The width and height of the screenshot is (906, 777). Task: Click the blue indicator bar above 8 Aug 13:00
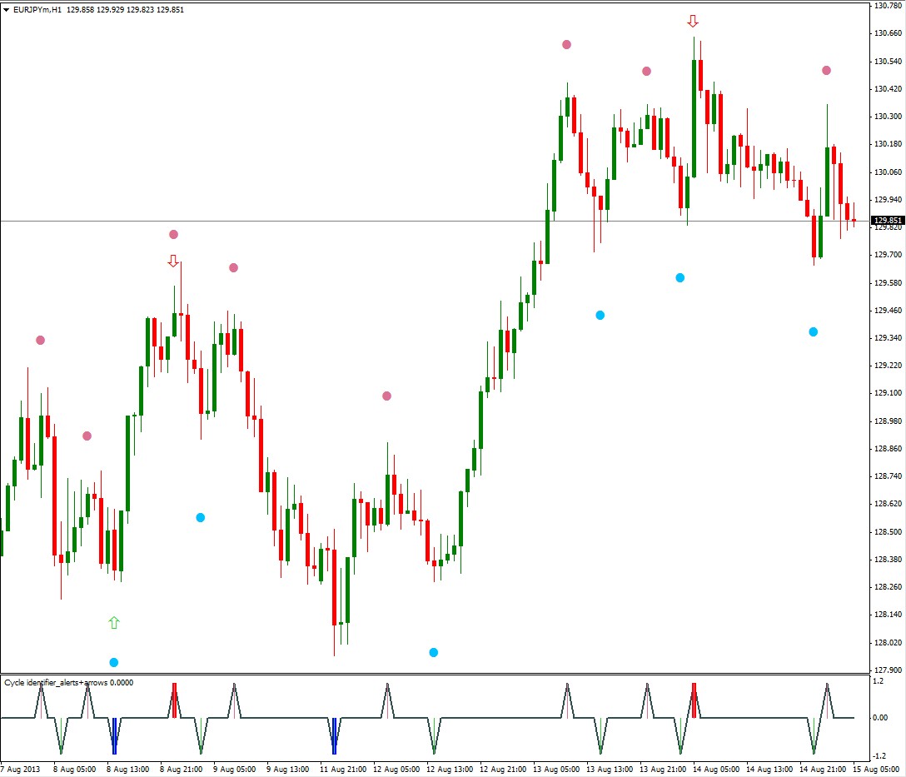click(114, 735)
